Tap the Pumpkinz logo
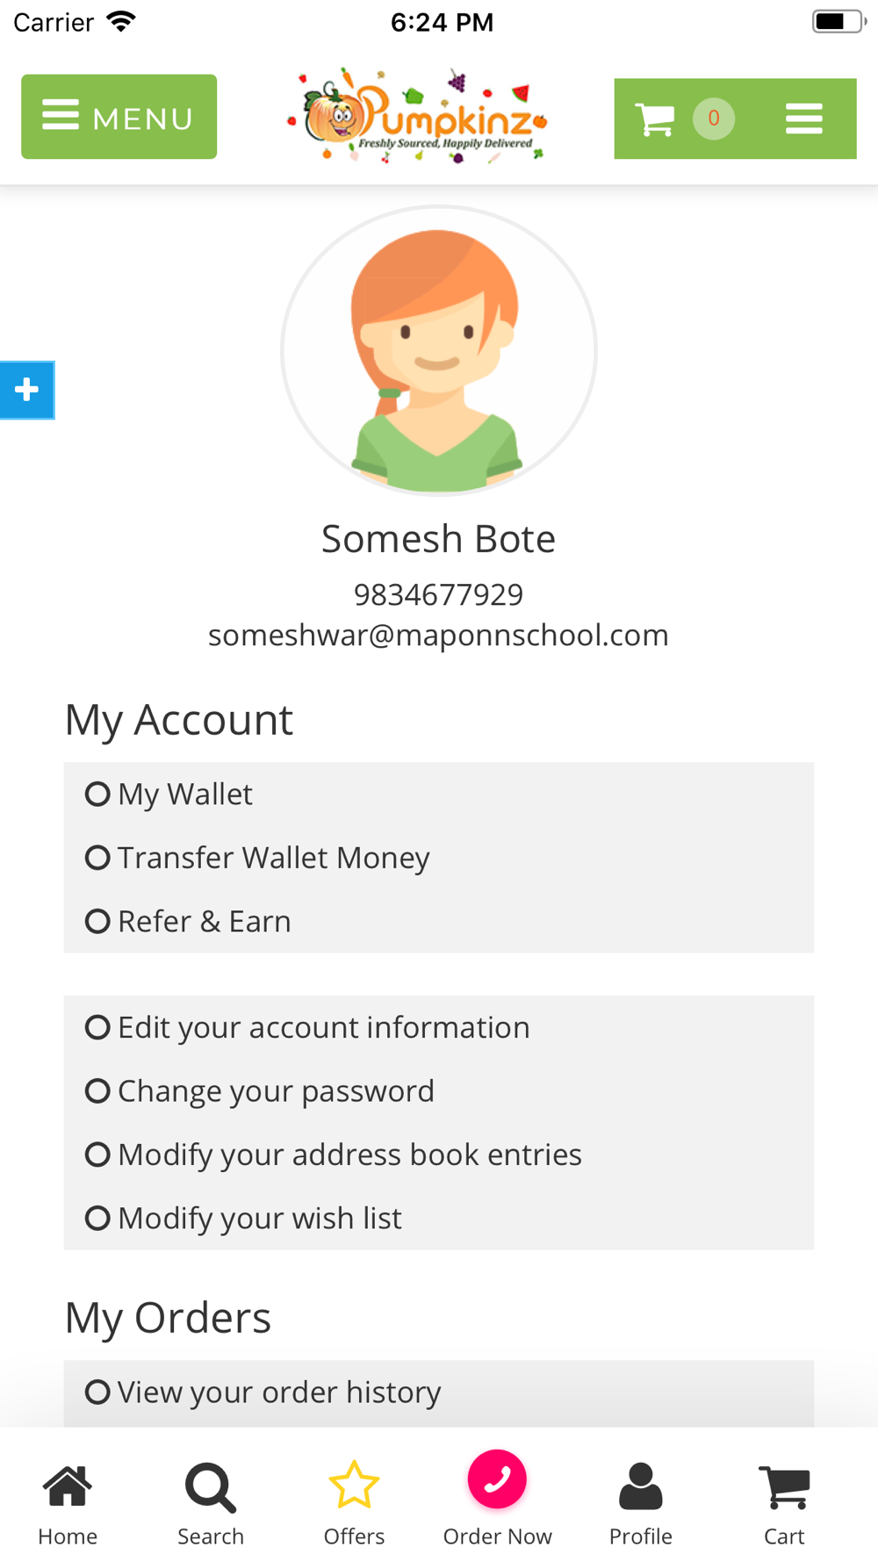878x1561 pixels. pos(418,116)
